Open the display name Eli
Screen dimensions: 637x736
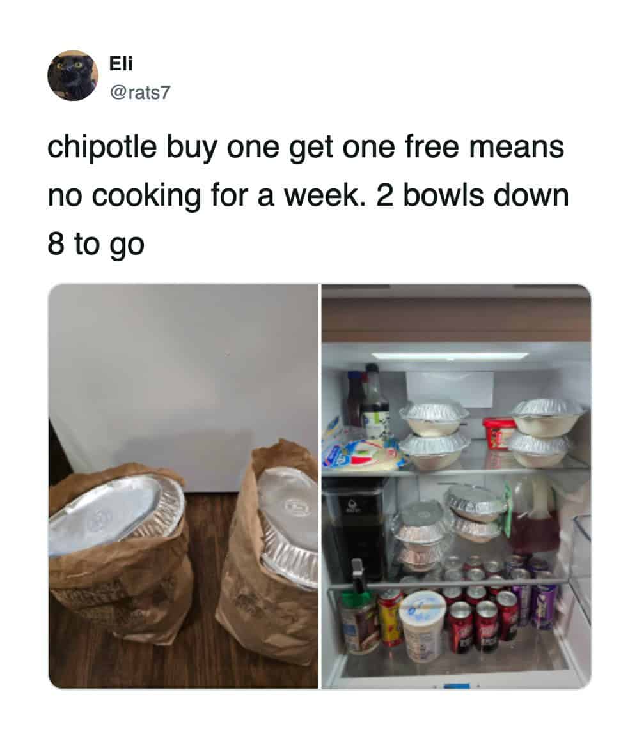[x=121, y=63]
